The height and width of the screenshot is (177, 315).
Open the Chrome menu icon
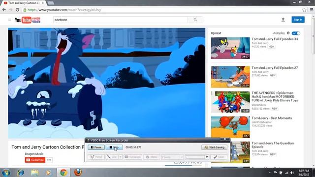[312, 10]
